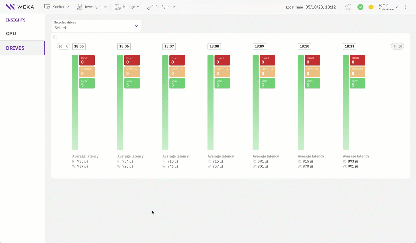Expand the Selected drives dropdown arrow
The image size is (416, 243).
[137, 26]
